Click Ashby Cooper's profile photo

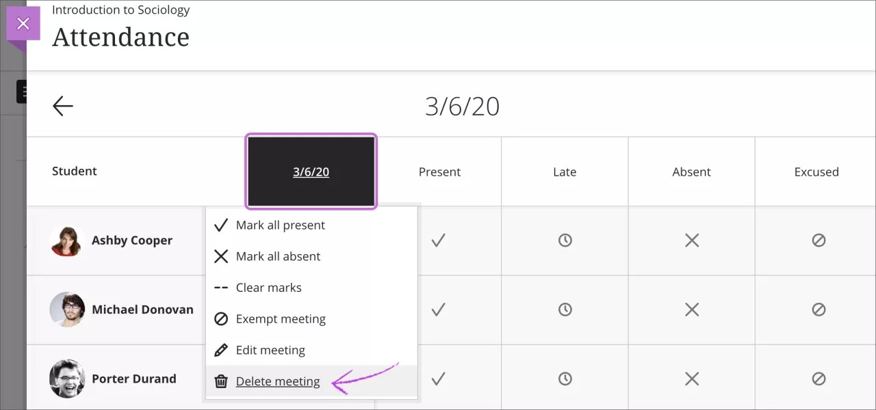tap(66, 241)
